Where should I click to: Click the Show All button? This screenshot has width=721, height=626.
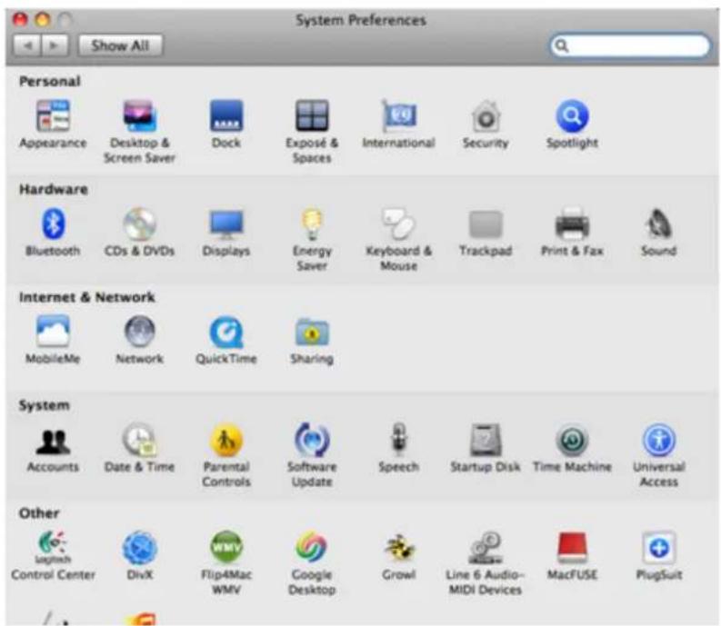coord(120,45)
